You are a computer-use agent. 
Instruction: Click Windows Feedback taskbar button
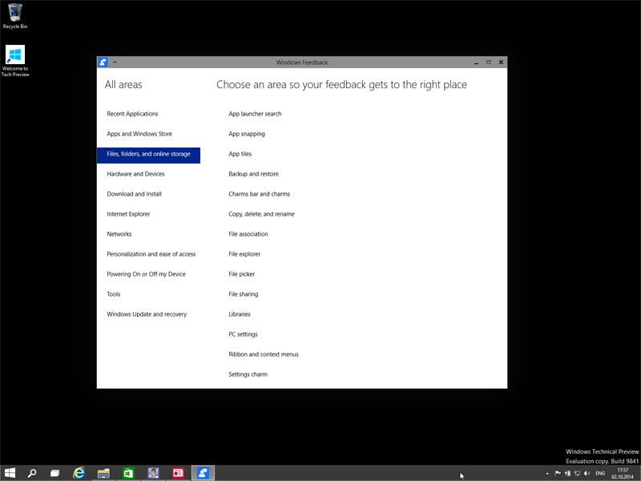point(203,473)
